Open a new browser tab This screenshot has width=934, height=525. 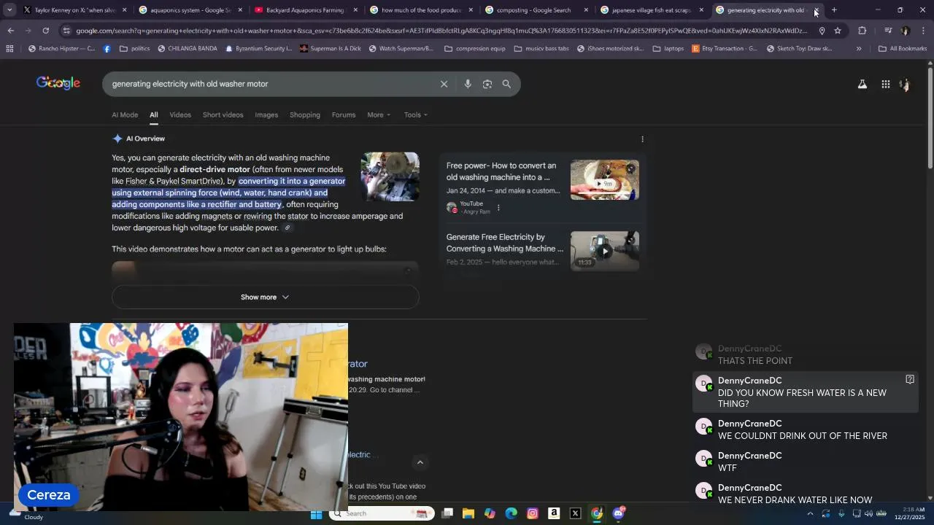click(x=834, y=10)
